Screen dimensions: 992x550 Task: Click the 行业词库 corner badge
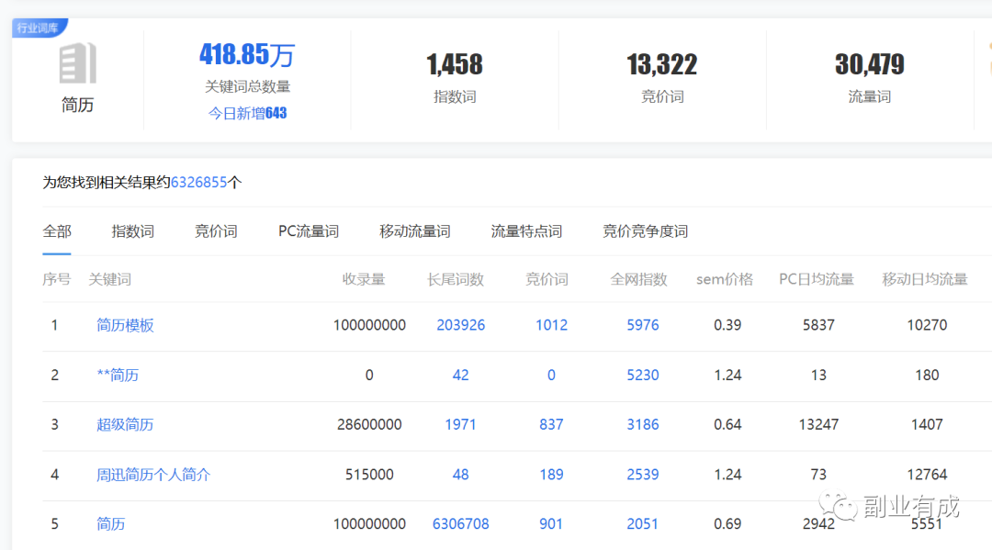[x=38, y=28]
